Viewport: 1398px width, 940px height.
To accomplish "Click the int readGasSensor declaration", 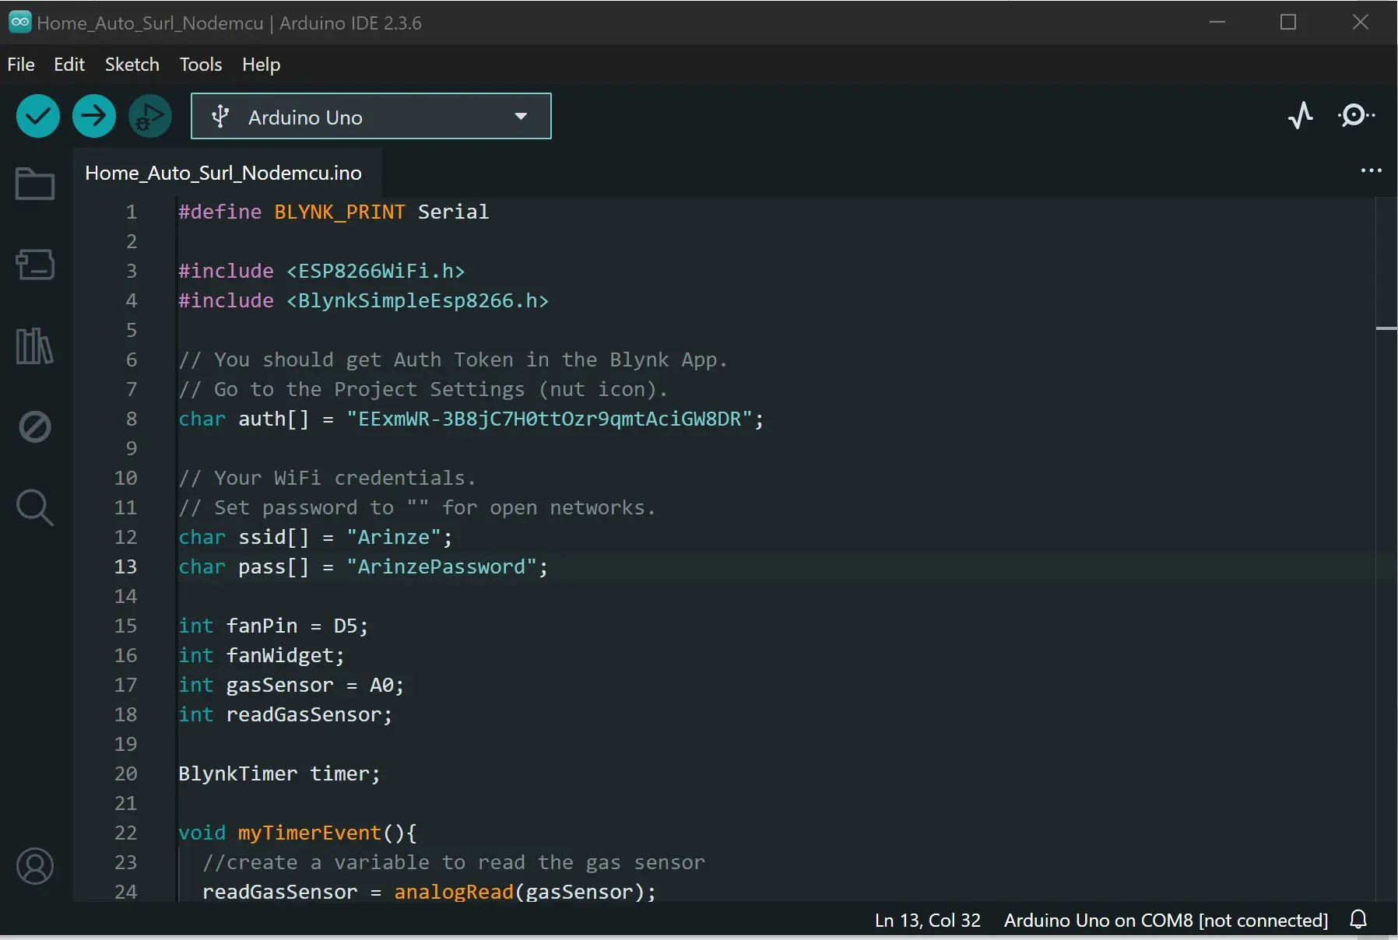I will 286,714.
